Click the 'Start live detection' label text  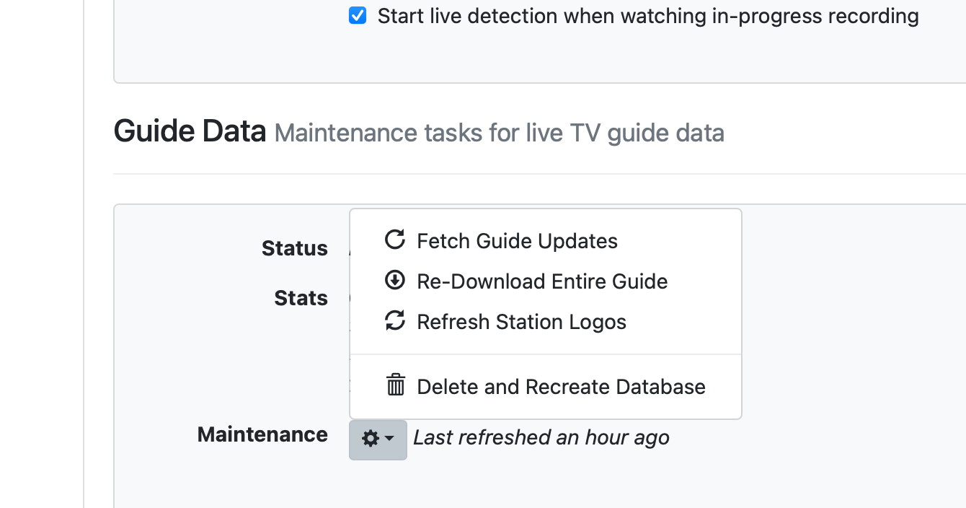point(647,16)
